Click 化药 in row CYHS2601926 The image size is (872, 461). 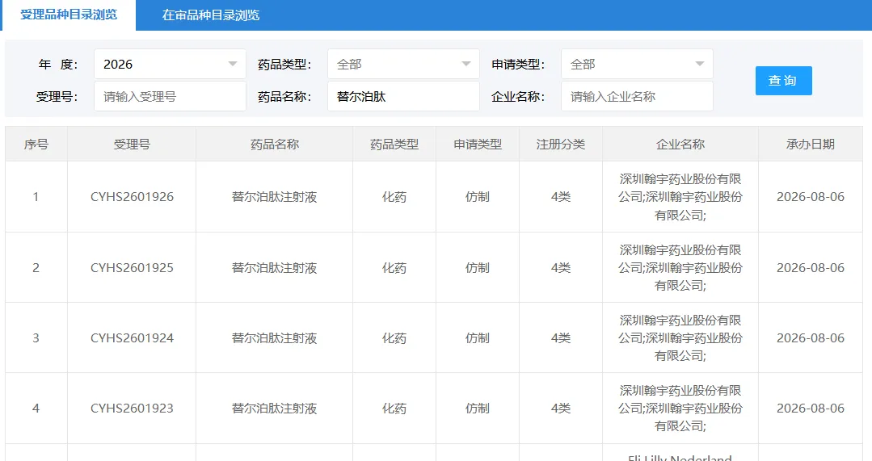click(394, 197)
